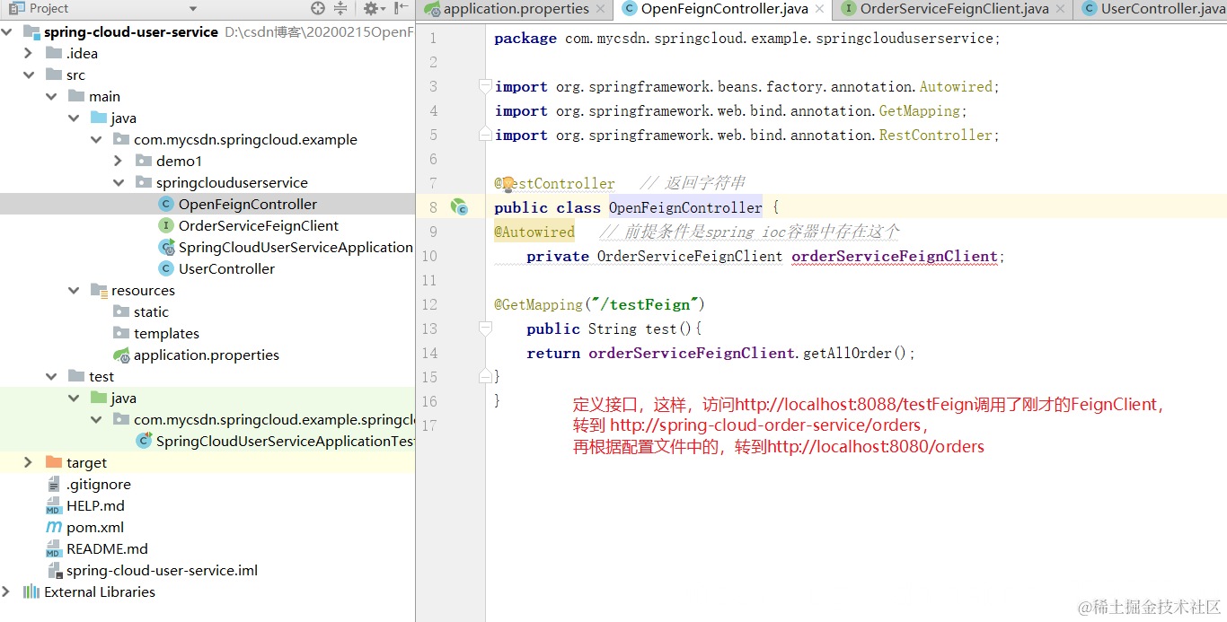Click the Maven icon next to pom.xml
1227x622 pixels.
[54, 528]
